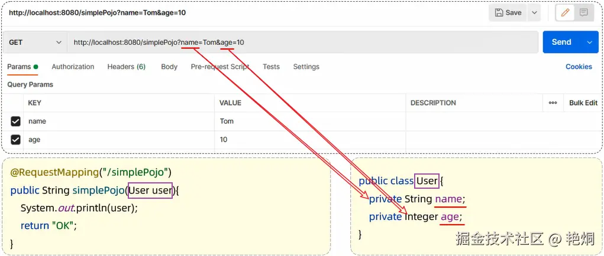Click the Save button

click(508, 12)
